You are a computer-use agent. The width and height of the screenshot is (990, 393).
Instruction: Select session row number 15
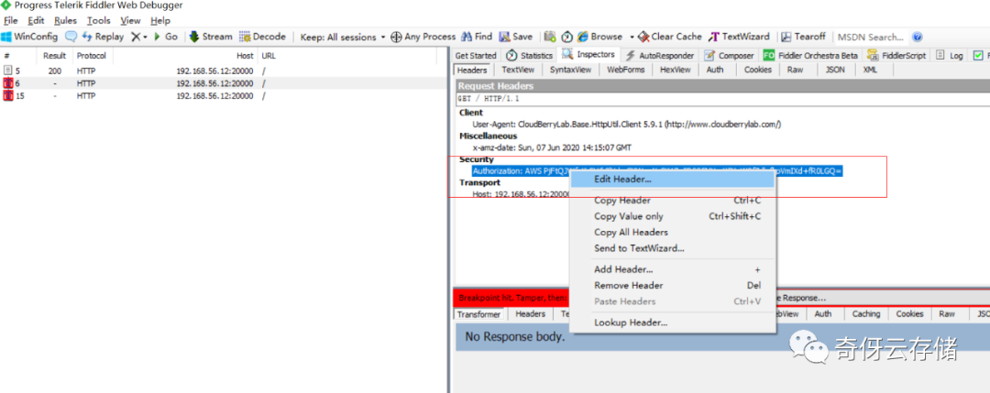tap(224, 96)
